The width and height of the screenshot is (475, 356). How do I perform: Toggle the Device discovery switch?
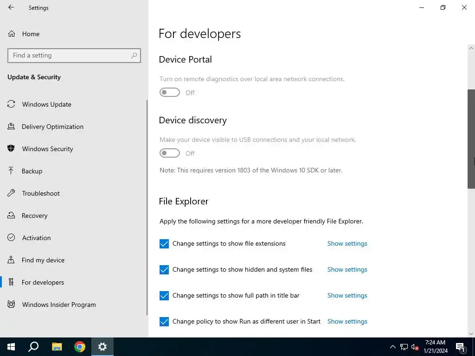pyautogui.click(x=170, y=153)
